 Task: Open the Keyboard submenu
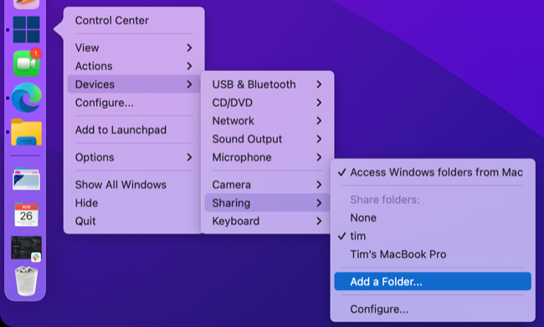267,221
